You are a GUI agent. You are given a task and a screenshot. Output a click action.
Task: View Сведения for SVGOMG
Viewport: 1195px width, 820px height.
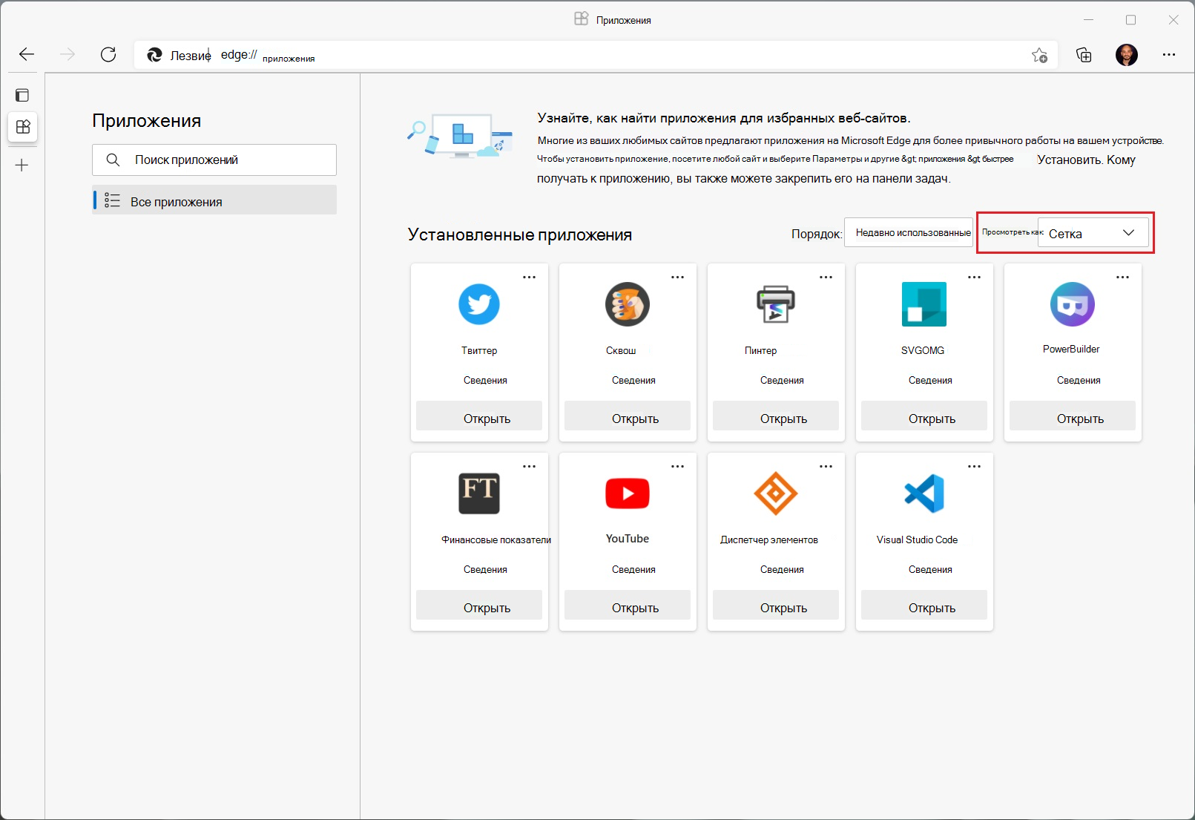click(x=930, y=380)
